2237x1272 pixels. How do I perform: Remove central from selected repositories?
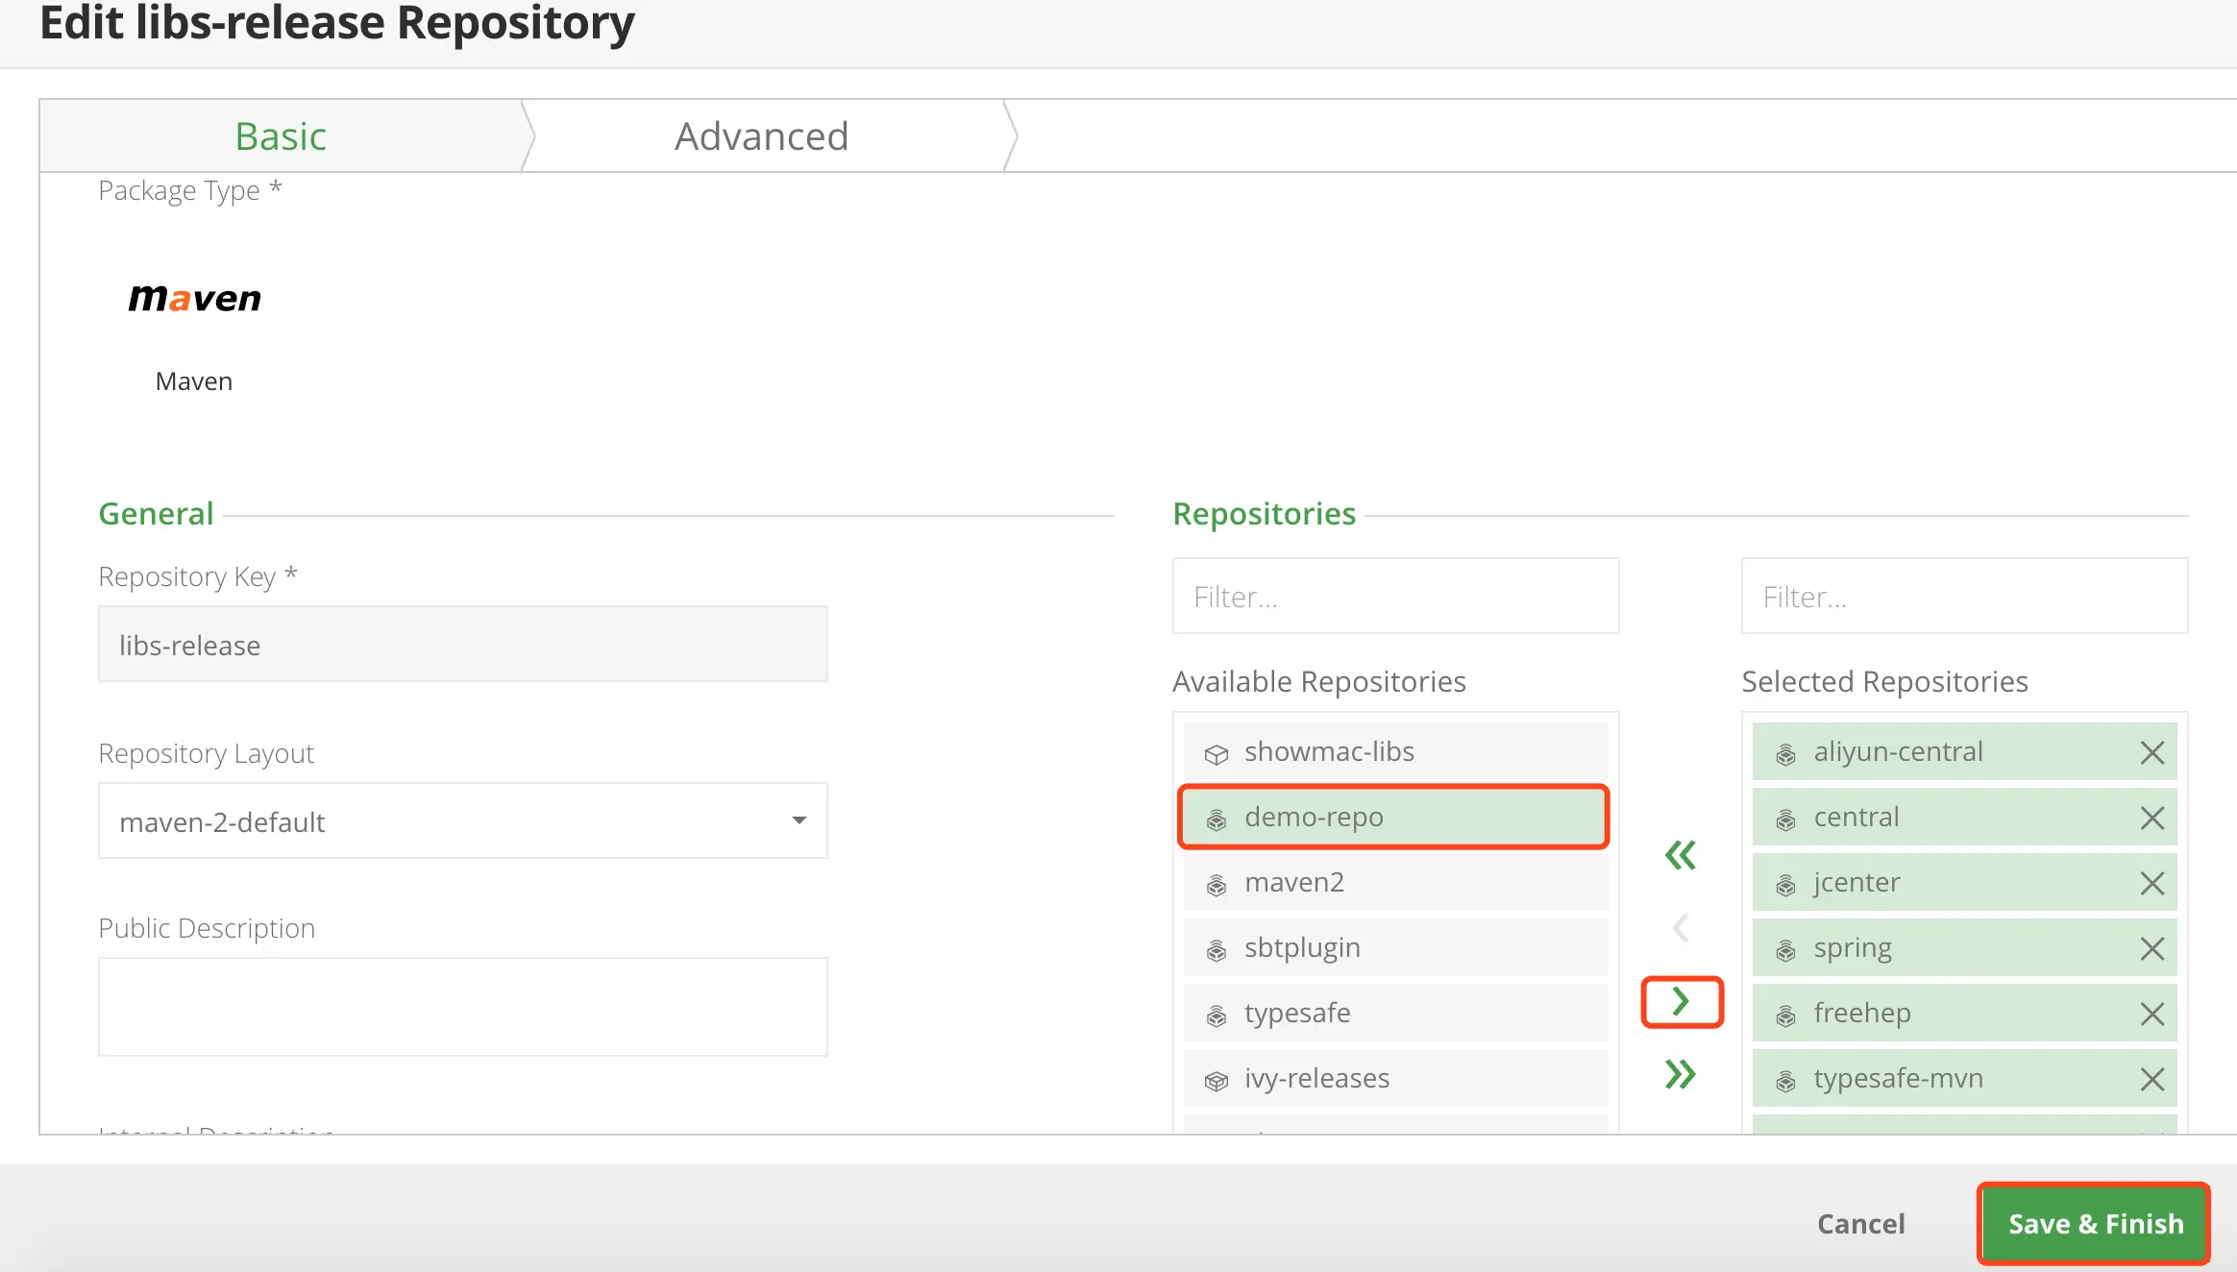pyautogui.click(x=2152, y=818)
